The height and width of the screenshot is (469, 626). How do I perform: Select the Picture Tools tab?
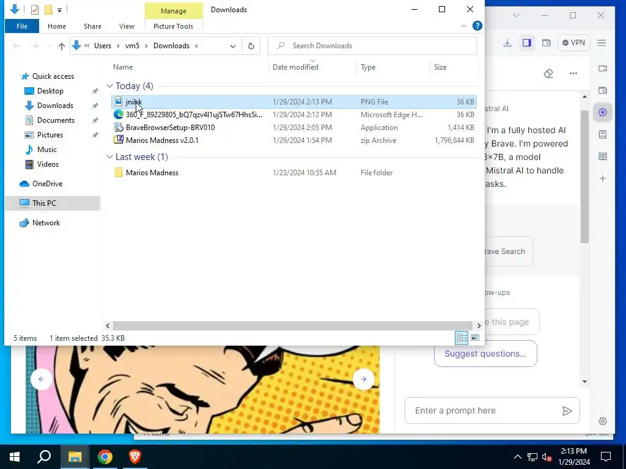[x=173, y=26]
